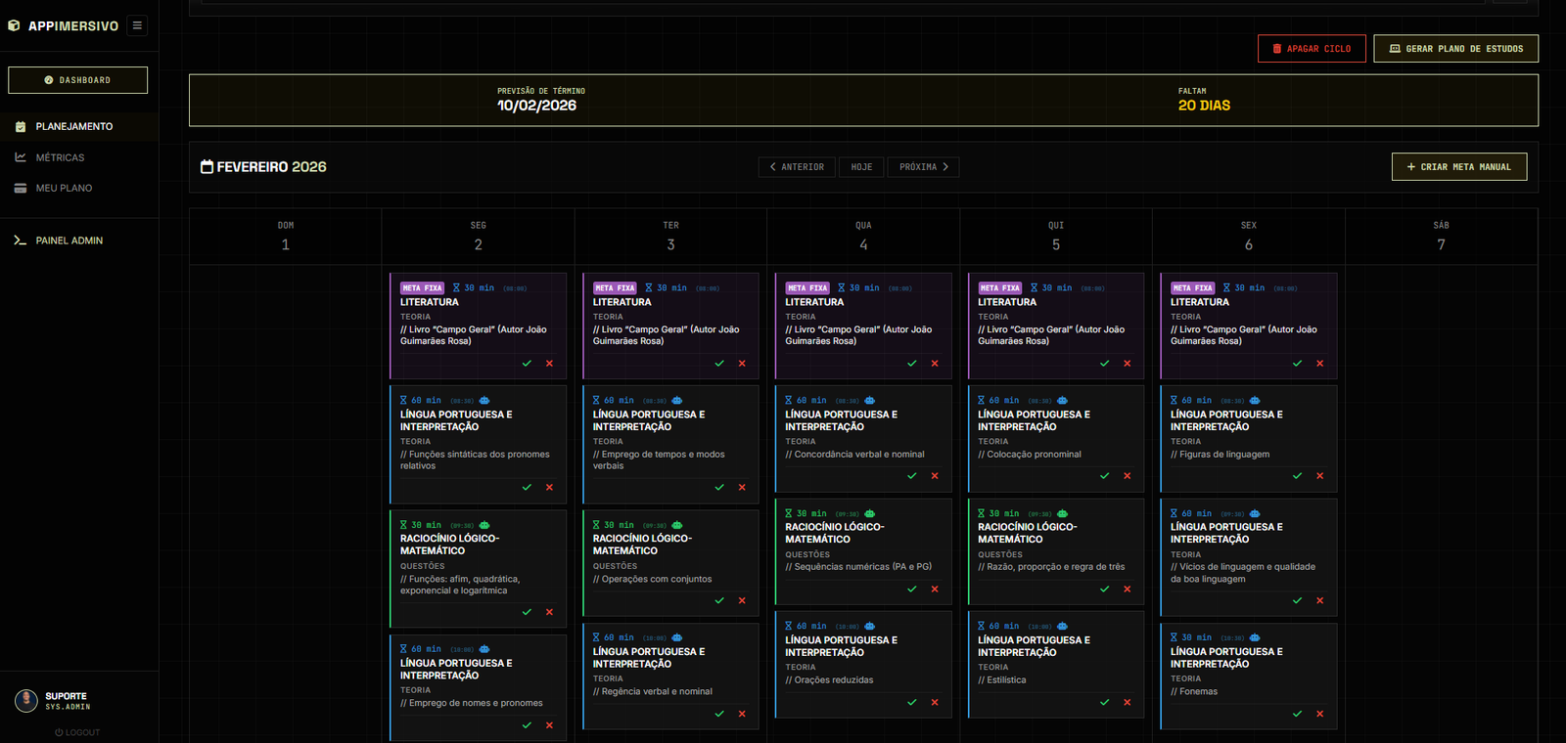Open the Criar Meta Manual plus button

coord(1458,167)
